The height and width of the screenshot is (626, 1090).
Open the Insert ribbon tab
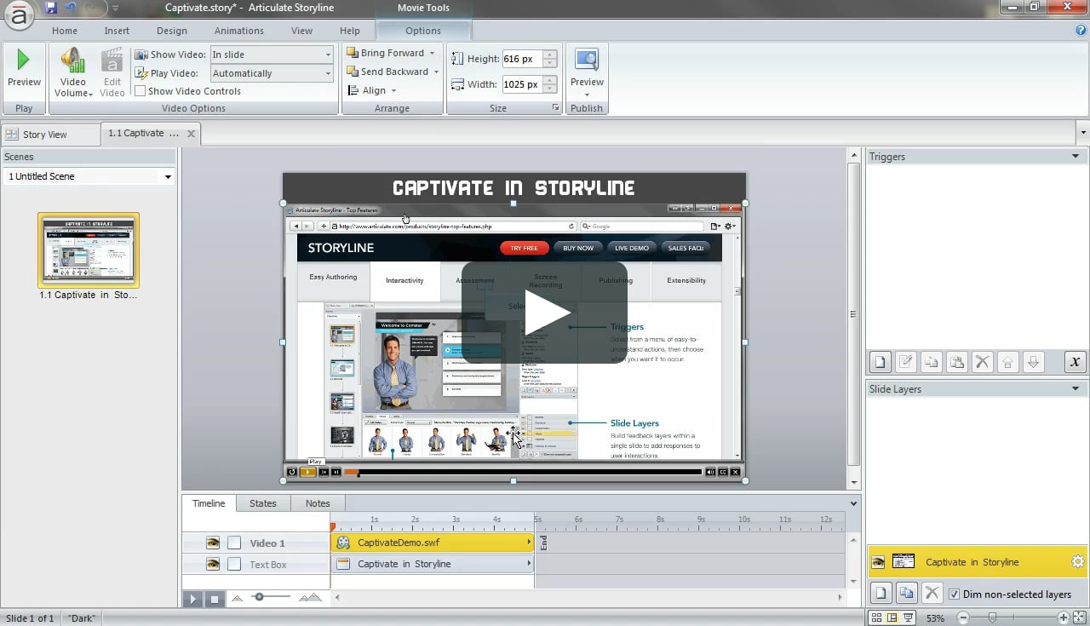(117, 31)
